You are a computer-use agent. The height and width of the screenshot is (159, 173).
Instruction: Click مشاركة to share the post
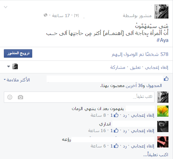point(118,67)
